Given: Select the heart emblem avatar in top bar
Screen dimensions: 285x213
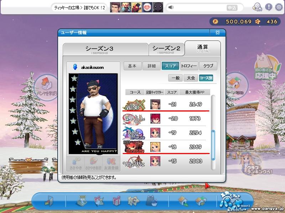Looking at the screenshot, I should point(147,7).
